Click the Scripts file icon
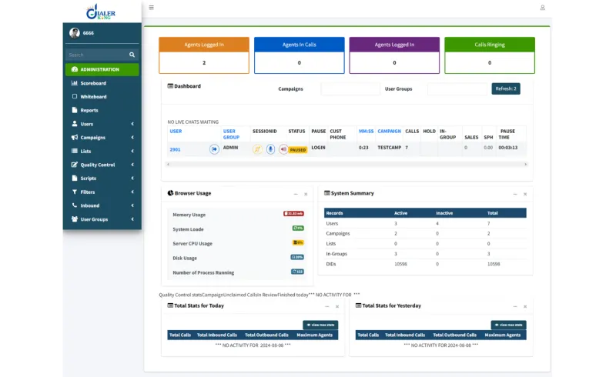Viewport: 616px width, 377px height. click(x=74, y=178)
